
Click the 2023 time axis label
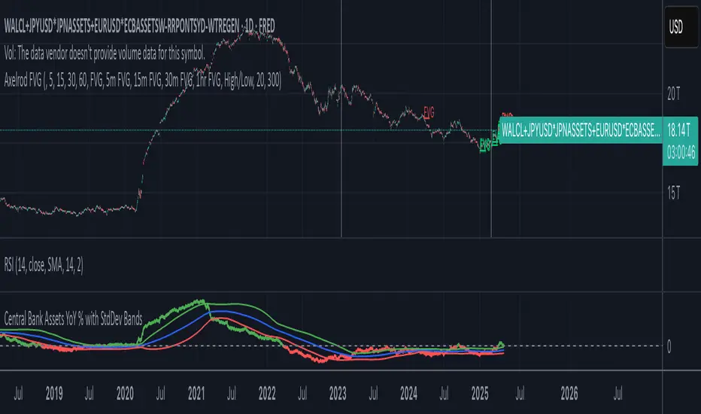[338, 394]
